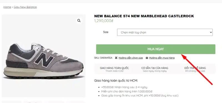222x103 pixels.
Task: Click the 'Giao hàng toàn quốc từ HCM' heading
Action: click(x=116, y=81)
